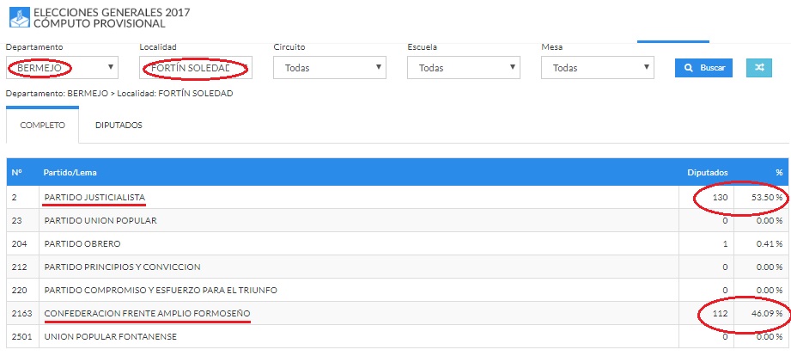Viewport: 791px width, 356px height.
Task: Click the Partido/Lema column header
Action: (x=70, y=173)
